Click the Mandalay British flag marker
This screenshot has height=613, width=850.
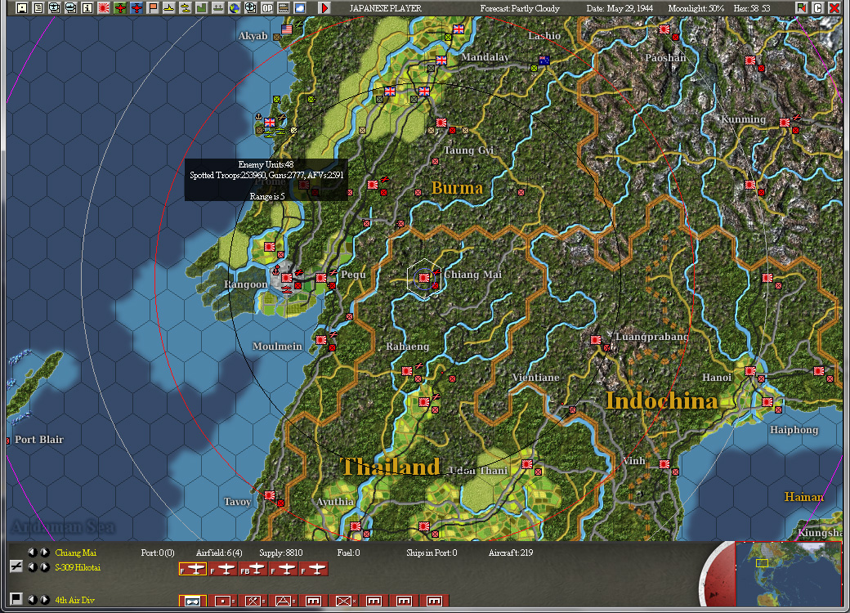441,60
